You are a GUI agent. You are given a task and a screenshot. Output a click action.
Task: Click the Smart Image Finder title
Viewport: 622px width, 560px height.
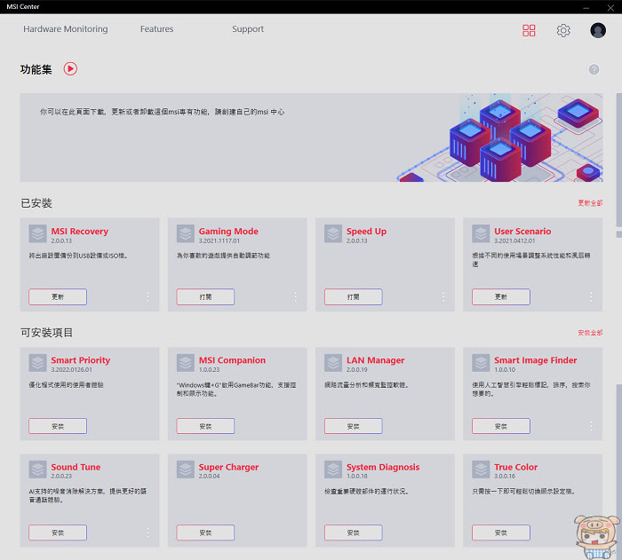536,360
